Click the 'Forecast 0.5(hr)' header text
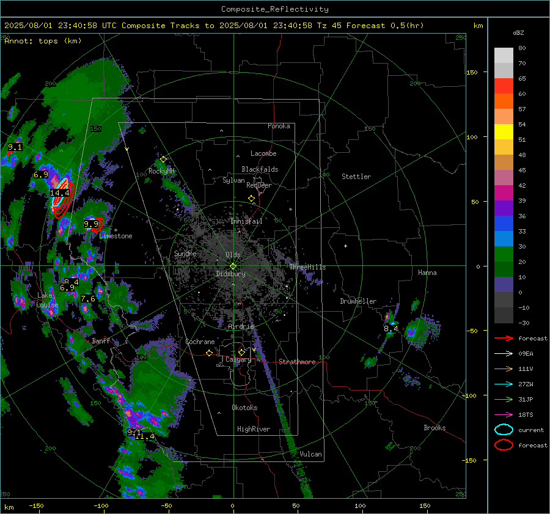Viewport: 550px width, 514px height. tap(385, 26)
